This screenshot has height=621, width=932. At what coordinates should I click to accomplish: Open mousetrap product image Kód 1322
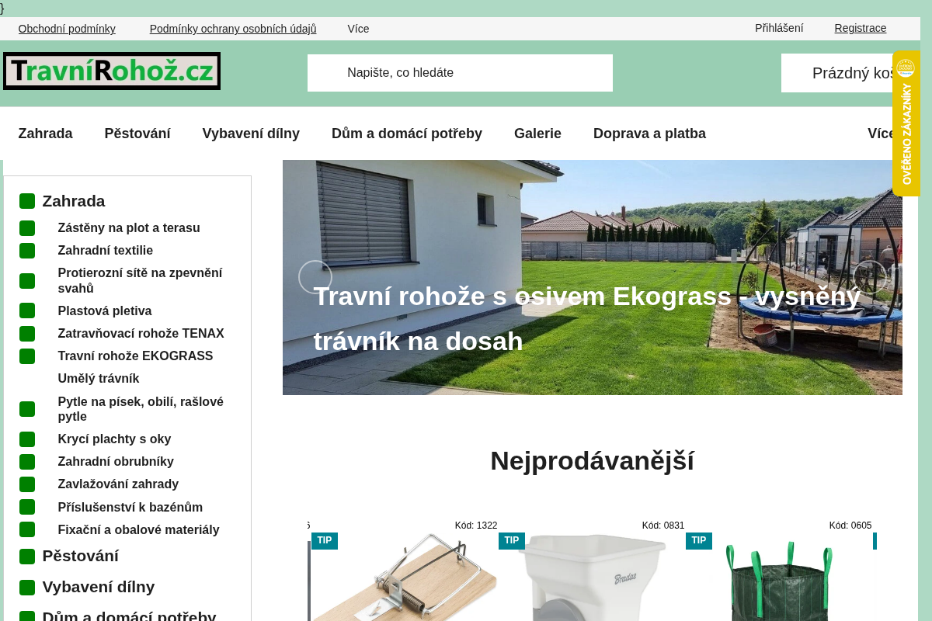tap(404, 577)
